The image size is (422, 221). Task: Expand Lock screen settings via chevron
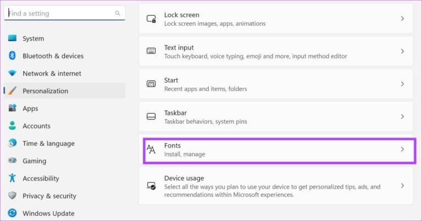[x=402, y=19]
